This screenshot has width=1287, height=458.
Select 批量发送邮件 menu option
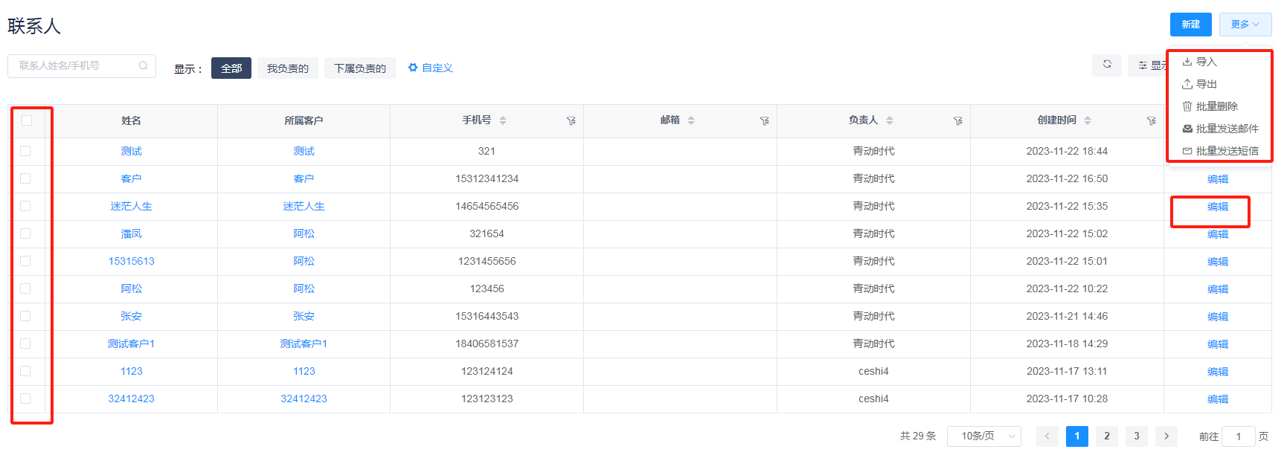coord(1226,129)
